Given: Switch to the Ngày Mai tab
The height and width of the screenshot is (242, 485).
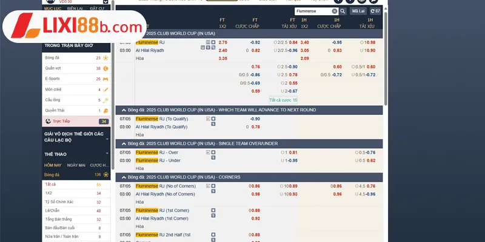Looking at the screenshot, I should tap(76, 165).
